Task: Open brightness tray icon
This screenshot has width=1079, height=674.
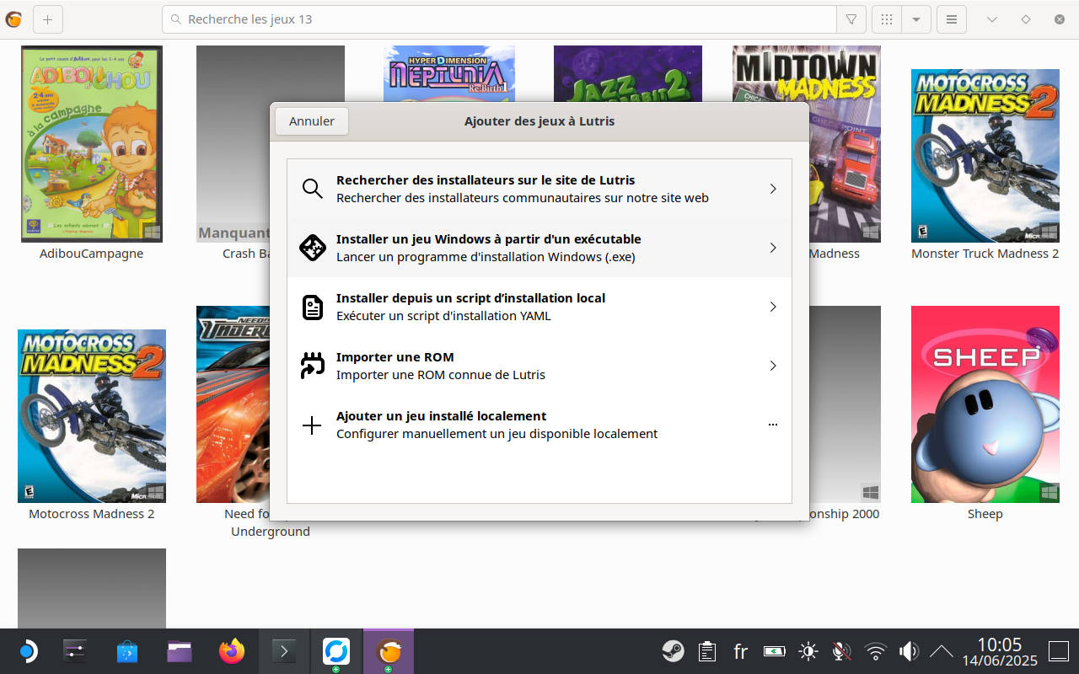Action: pos(808,651)
